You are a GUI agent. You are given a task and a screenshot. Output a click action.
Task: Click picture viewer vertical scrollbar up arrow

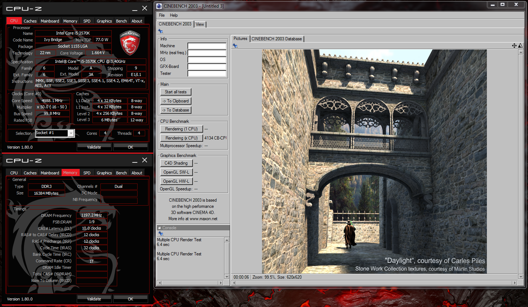click(x=520, y=52)
